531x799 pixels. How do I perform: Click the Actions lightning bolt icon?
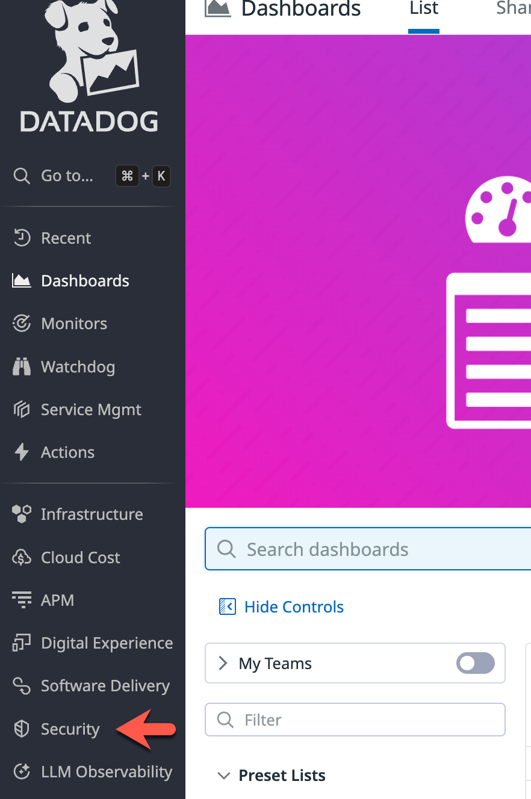click(22, 452)
